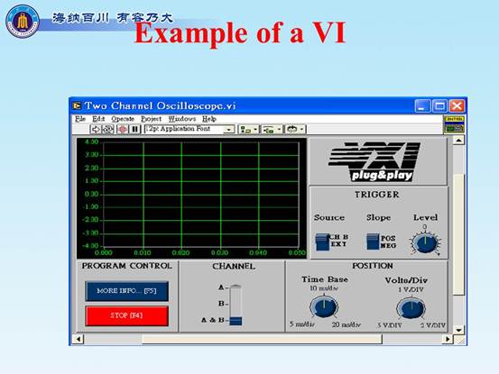499x374 pixels.
Task: Open the Project menu
Action: (x=152, y=119)
